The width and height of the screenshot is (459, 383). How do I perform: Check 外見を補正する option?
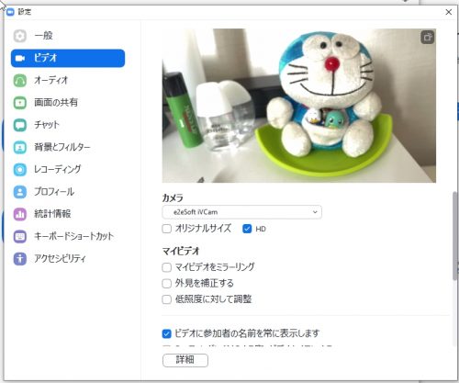[166, 284]
